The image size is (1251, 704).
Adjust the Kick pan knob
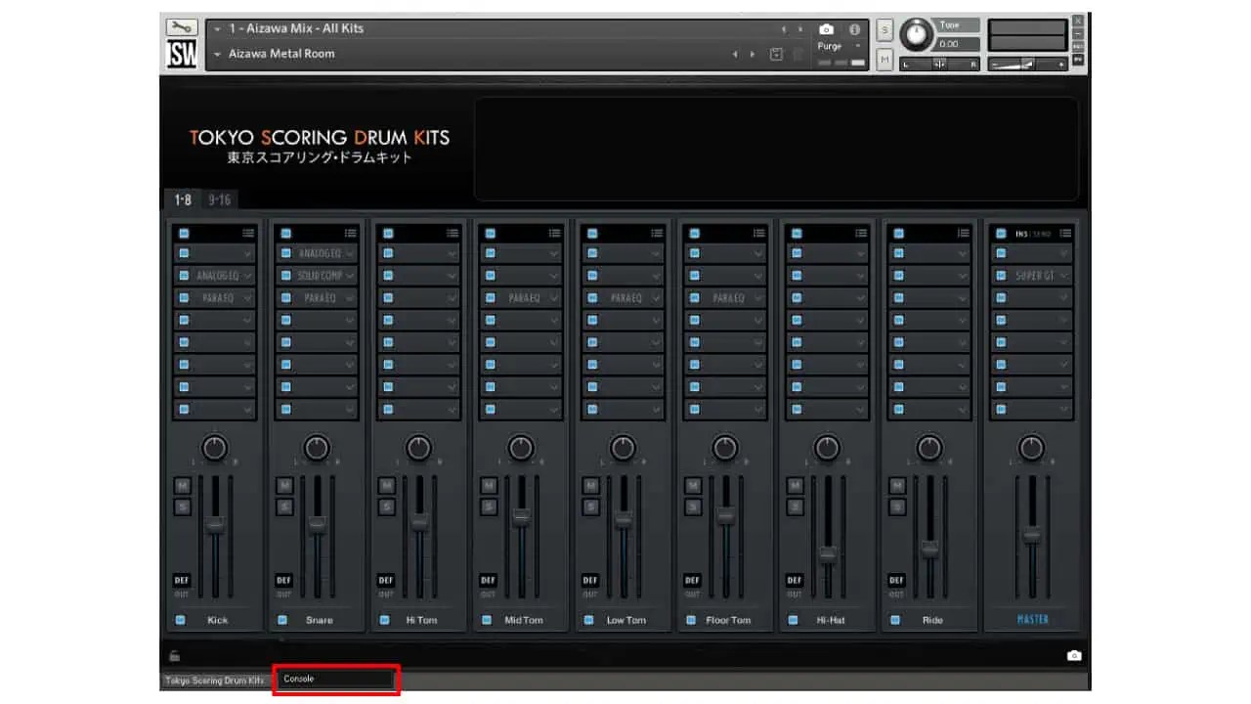coord(214,448)
